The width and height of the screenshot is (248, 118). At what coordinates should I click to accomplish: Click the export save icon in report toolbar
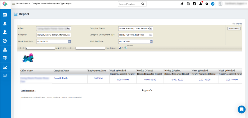click(x=120, y=48)
